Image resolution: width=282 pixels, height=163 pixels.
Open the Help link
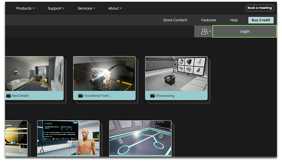pyautogui.click(x=234, y=20)
